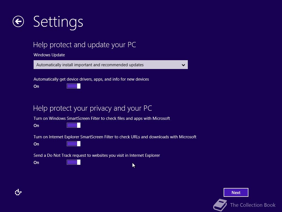
Task: Click the 'Windows Update' label
Action: tap(49, 55)
